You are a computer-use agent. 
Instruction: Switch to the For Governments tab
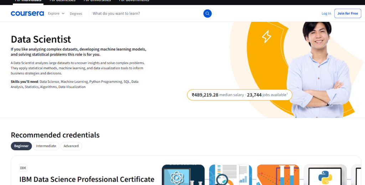click(x=134, y=1)
